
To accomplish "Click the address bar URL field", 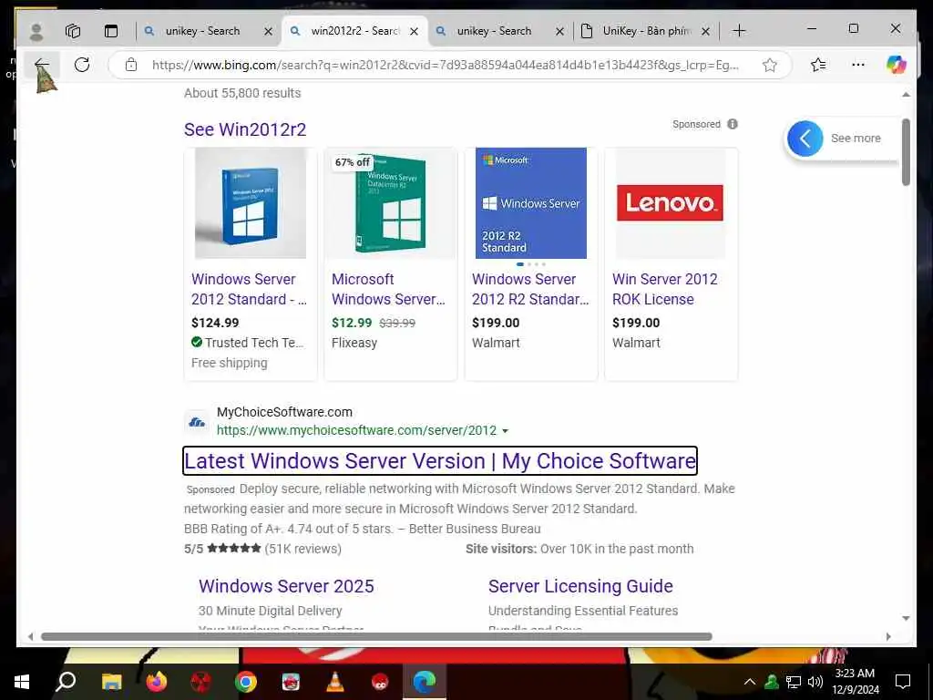I will click(445, 65).
